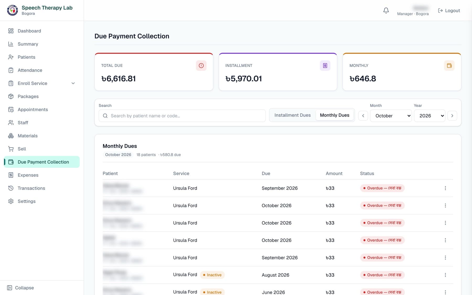
Task: Open the Staff page
Action: click(42, 123)
